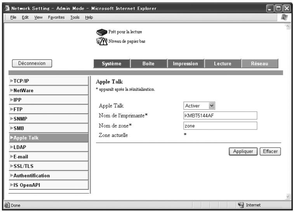Open the Tools menu
Viewport: 294px width, 212px height.
pyautogui.click(x=75, y=17)
